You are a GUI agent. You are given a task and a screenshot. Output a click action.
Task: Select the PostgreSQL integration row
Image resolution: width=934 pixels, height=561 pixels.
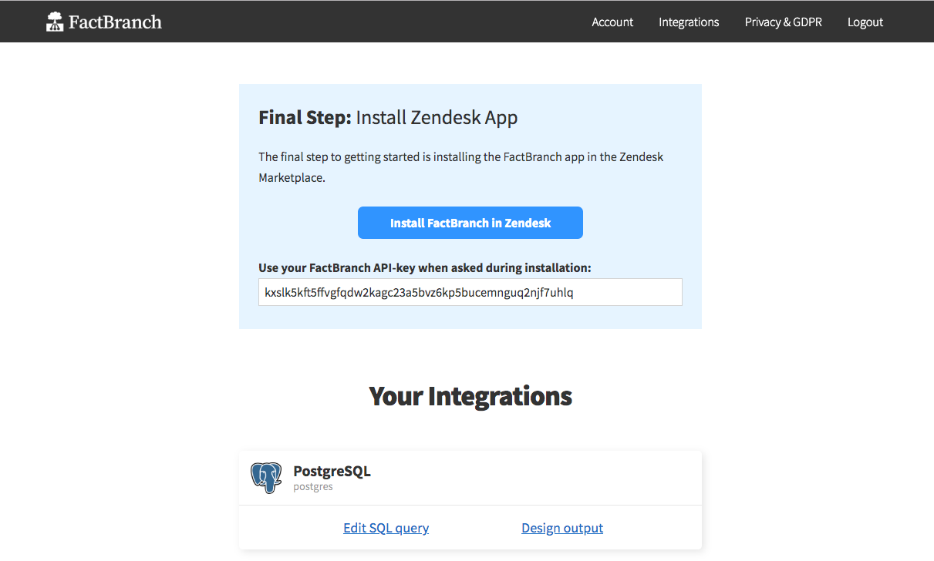click(x=470, y=478)
